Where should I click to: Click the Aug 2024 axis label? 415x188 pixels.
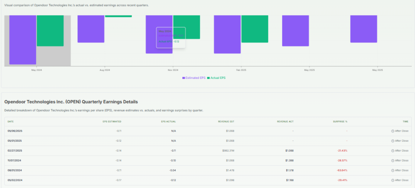tap(105, 70)
